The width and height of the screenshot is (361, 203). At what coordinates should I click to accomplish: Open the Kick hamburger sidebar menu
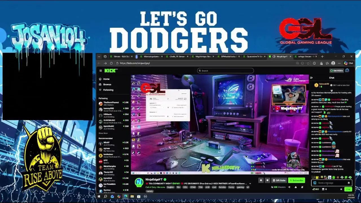(100, 71)
